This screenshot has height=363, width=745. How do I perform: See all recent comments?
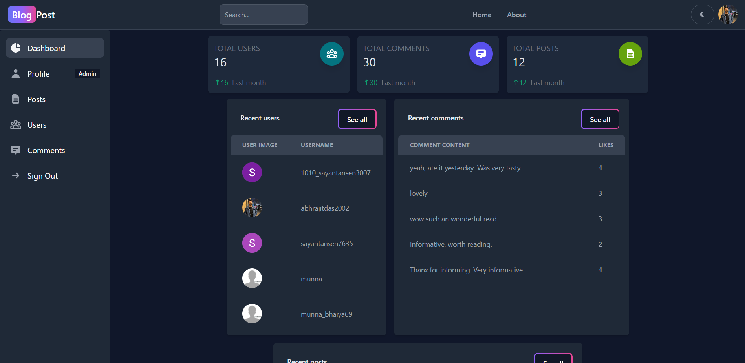(600, 119)
